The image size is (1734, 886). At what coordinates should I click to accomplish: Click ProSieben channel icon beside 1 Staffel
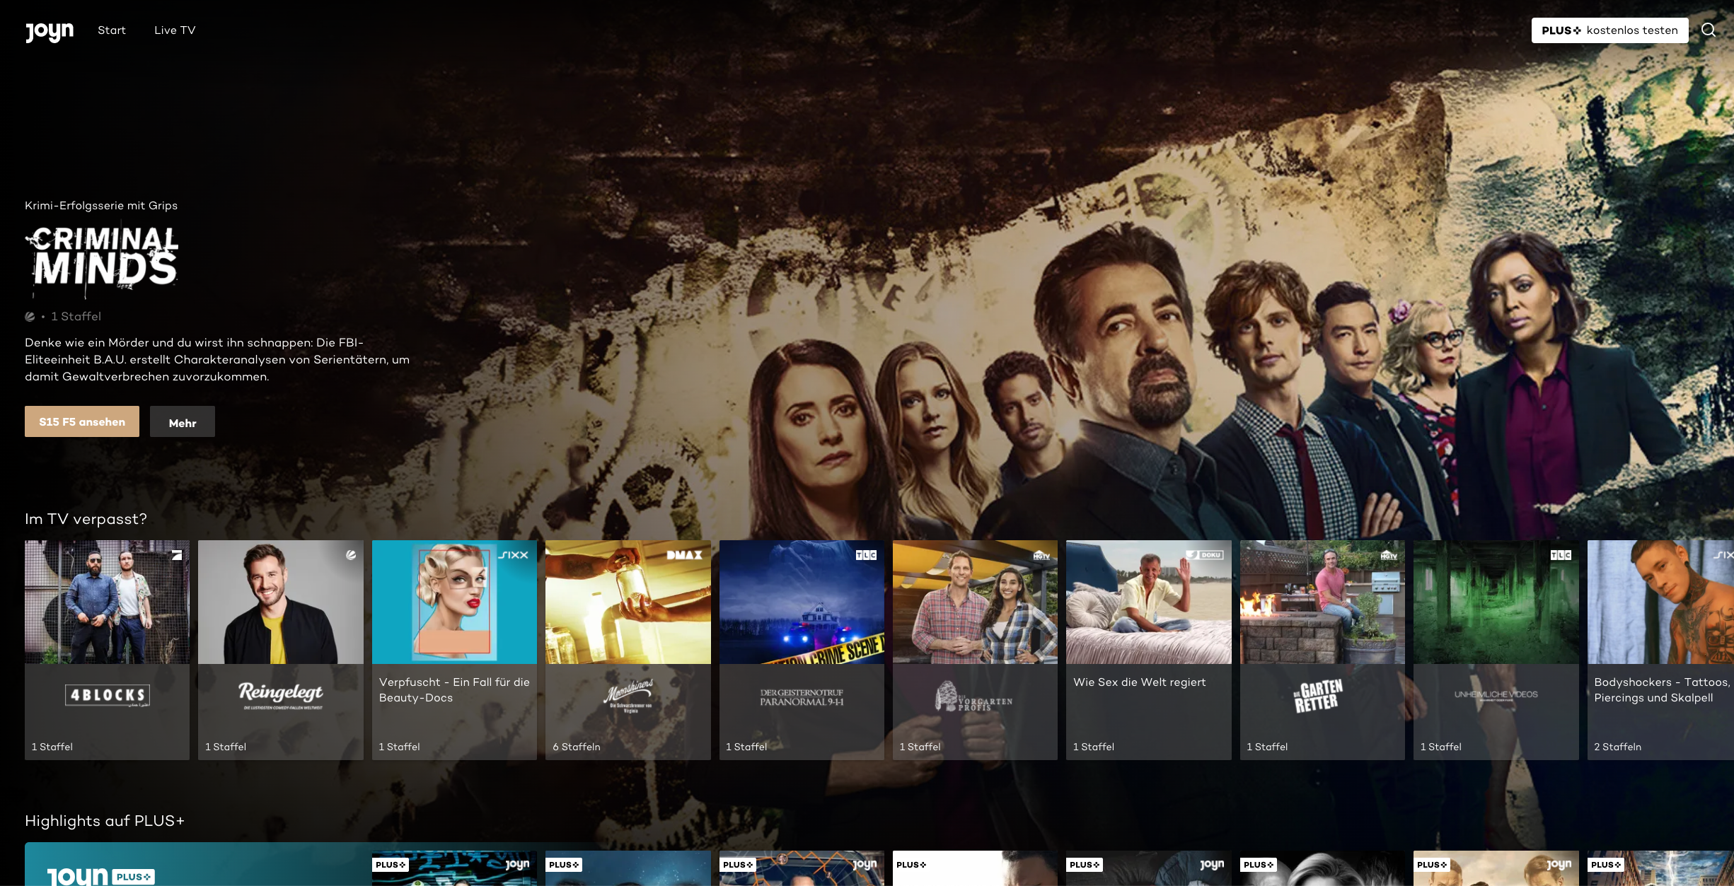pyautogui.click(x=30, y=316)
